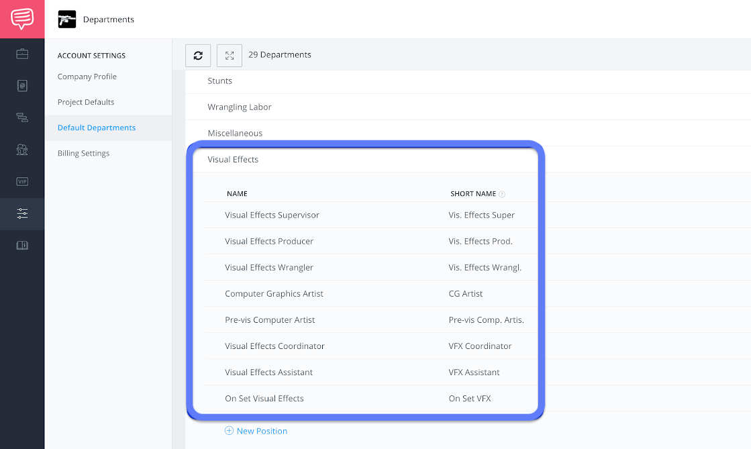Screen dimensions: 751x449
Task: Open the team people sidebar icon
Action: click(x=22, y=150)
